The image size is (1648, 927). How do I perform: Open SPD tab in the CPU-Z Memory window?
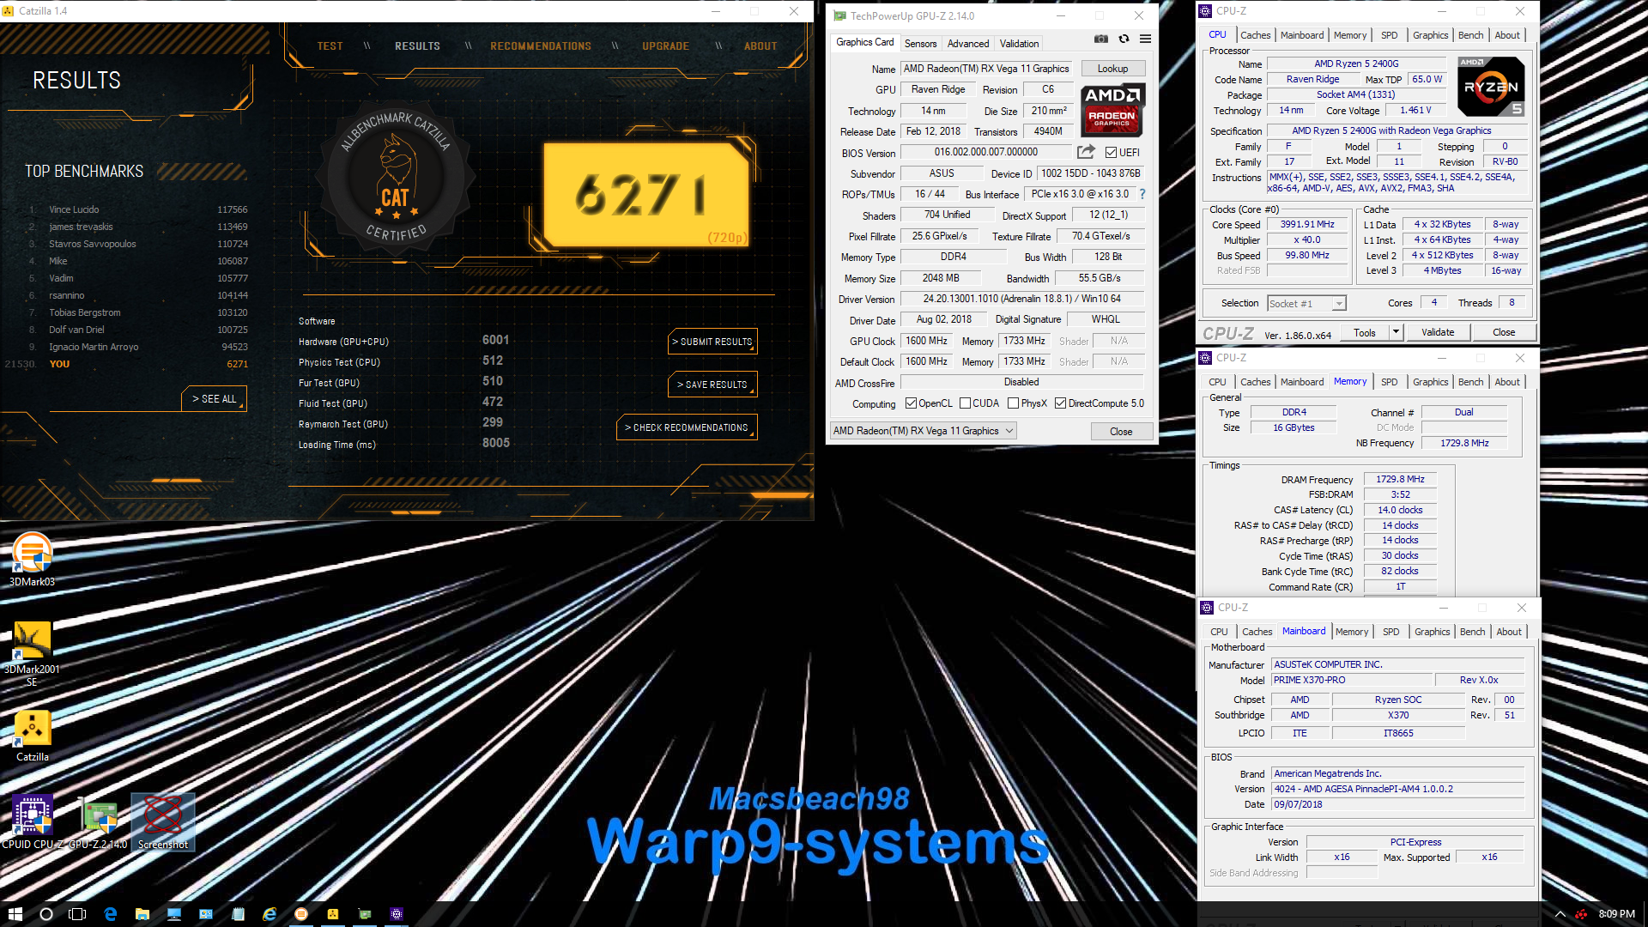click(x=1389, y=382)
